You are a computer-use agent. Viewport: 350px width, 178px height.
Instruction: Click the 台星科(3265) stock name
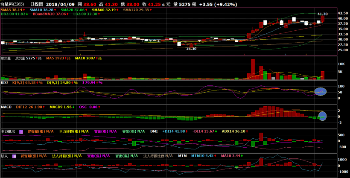pyautogui.click(x=12, y=3)
